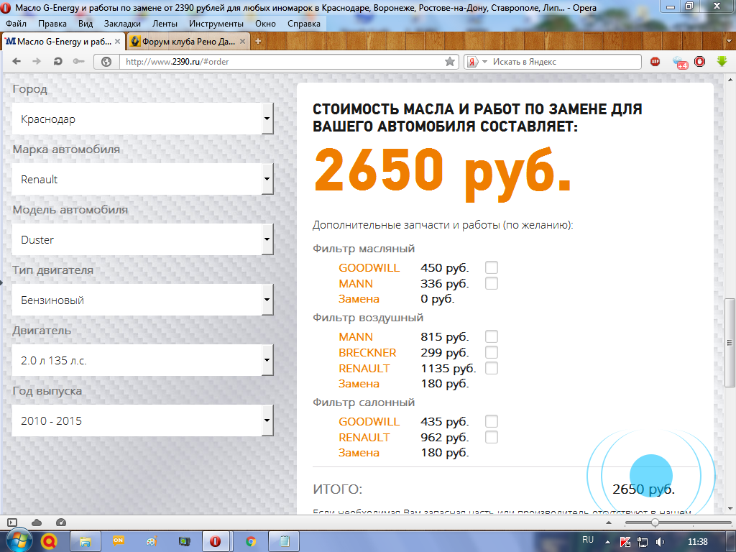Open the Opera Link cloud icon
736x552 pixels.
[x=37, y=523]
